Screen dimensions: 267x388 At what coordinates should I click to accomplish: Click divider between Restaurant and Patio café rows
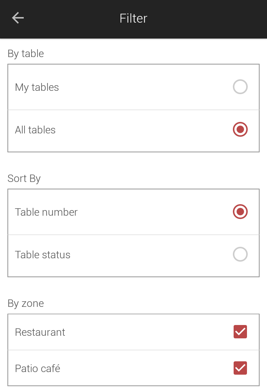[133, 350]
